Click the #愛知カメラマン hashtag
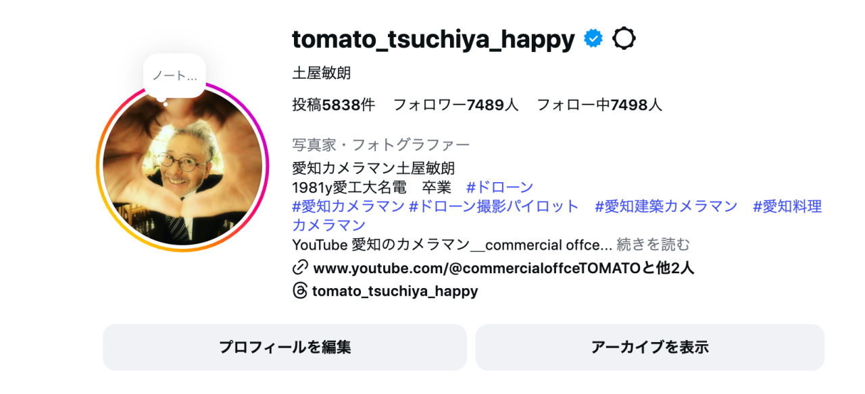The width and height of the screenshot is (865, 394). click(348, 206)
